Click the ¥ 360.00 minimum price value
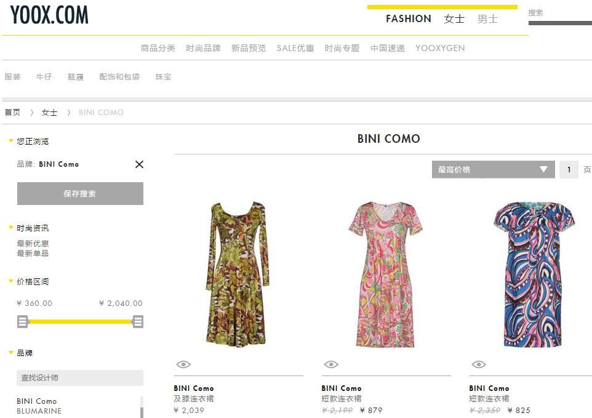The image size is (592, 418). (34, 303)
